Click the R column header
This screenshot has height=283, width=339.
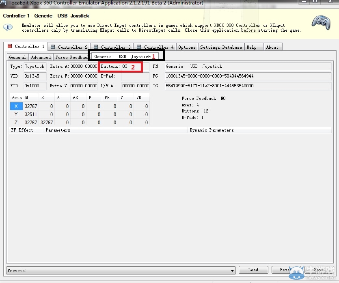pos(46,98)
